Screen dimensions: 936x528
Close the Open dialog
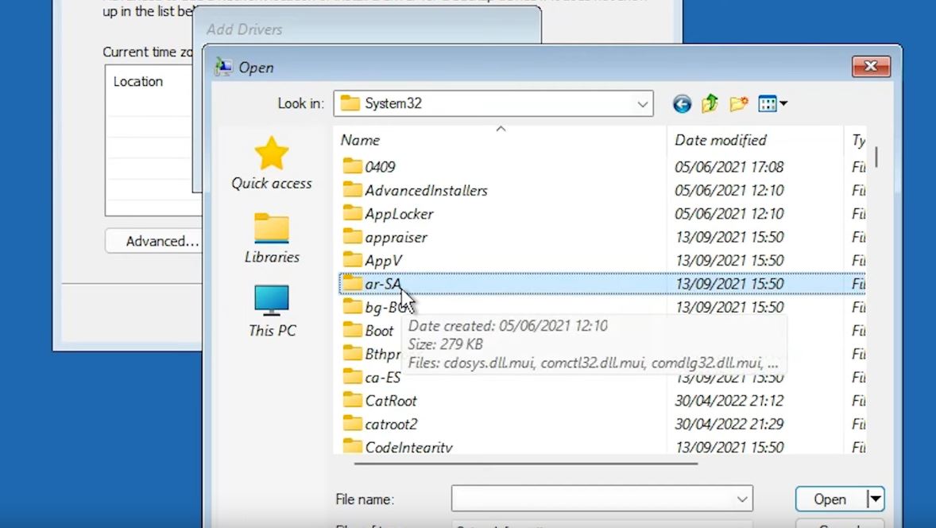[871, 66]
